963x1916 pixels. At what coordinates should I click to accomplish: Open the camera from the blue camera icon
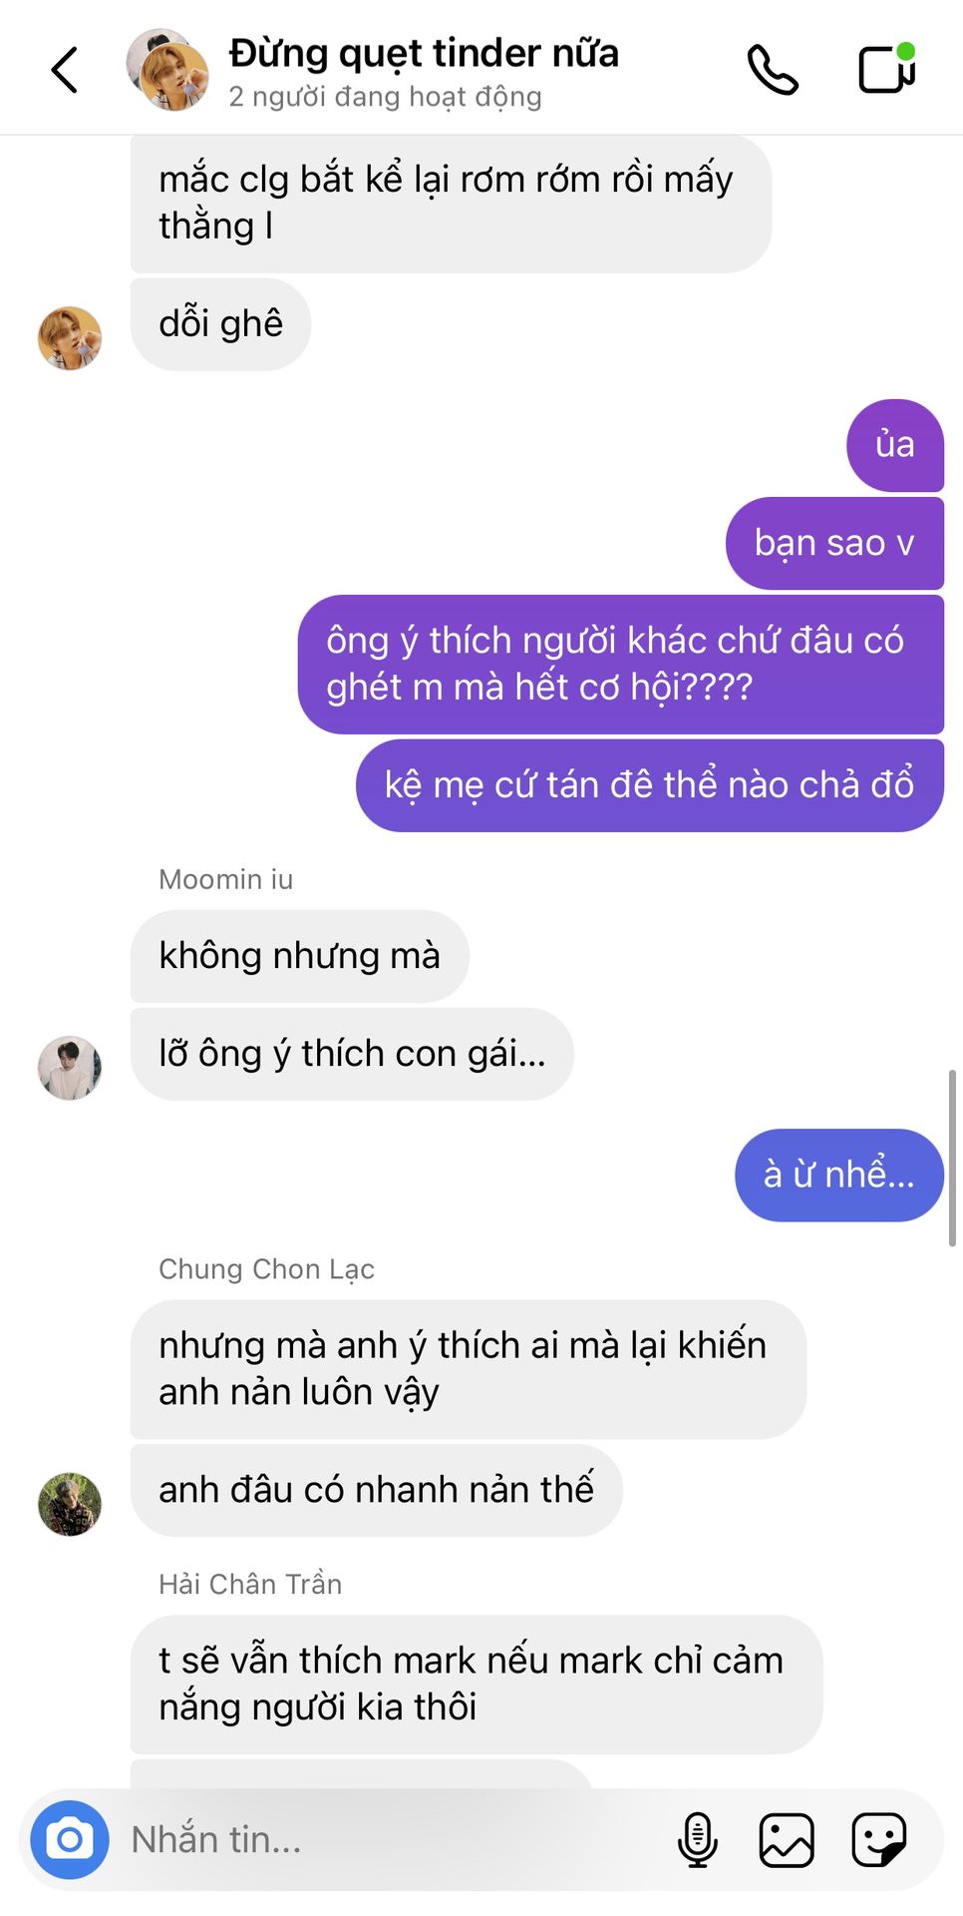click(x=70, y=1839)
